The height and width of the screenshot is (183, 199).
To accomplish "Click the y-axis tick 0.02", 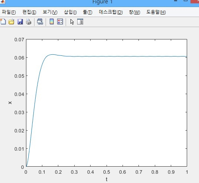I will 19,131.
